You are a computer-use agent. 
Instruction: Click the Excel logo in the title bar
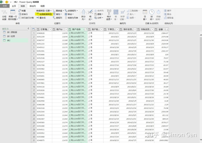(1, 2)
